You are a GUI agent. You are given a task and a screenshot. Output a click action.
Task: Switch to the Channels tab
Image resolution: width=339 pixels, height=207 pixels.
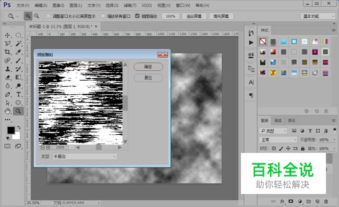278,121
